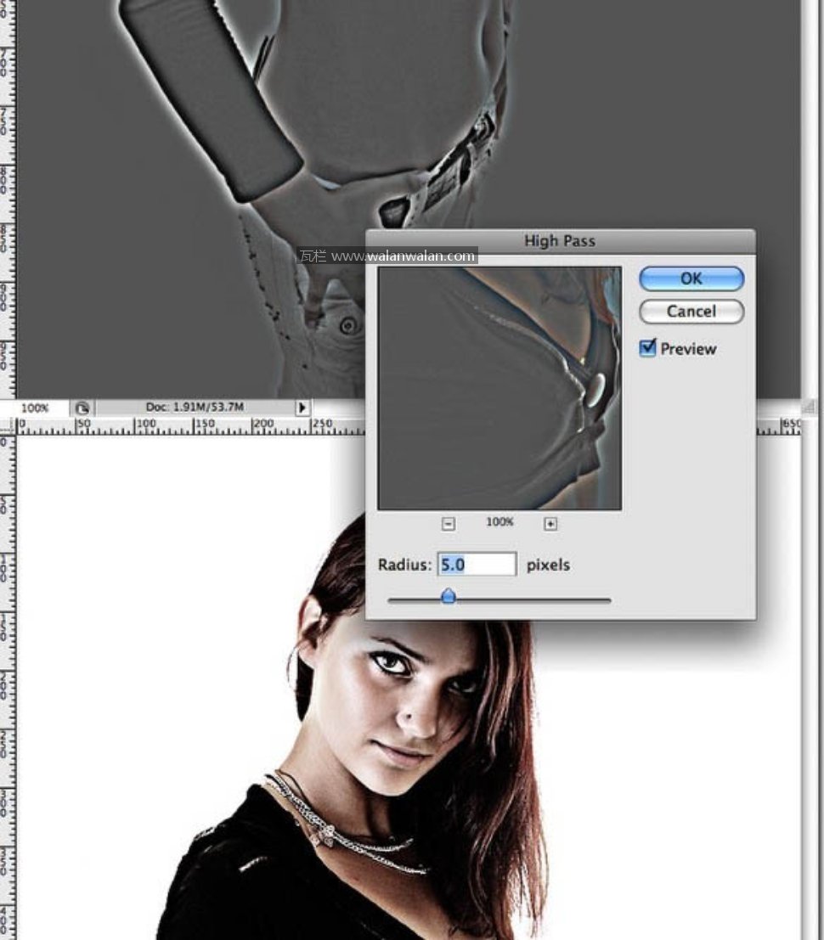Click the OK button in High Pass dialog
824x940 pixels.
(x=691, y=279)
